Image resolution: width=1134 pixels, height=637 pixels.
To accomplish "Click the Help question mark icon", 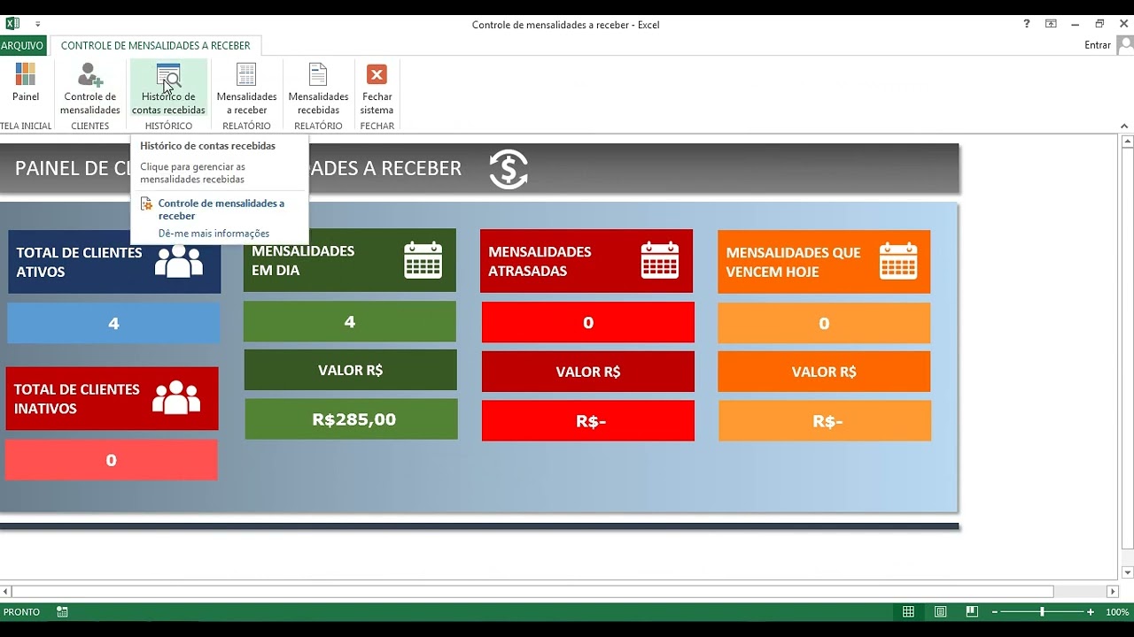I will click(x=1027, y=24).
